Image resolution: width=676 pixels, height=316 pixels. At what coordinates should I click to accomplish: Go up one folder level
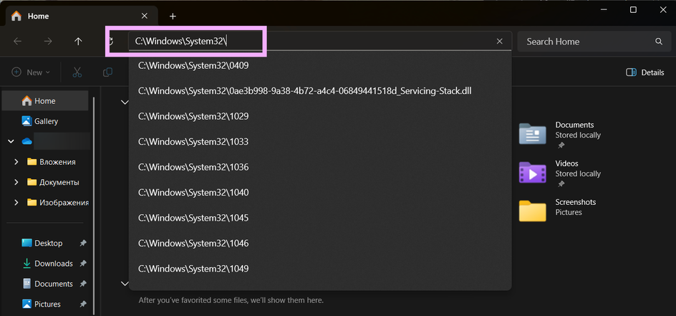[x=78, y=42]
